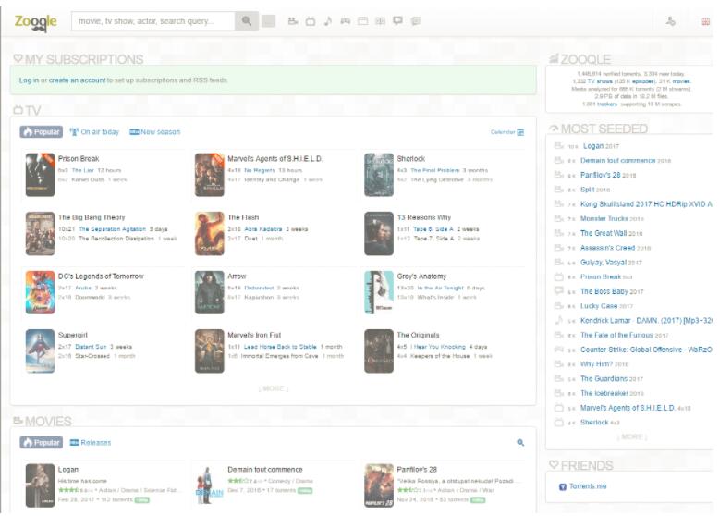Open The Originals show title

click(x=418, y=335)
